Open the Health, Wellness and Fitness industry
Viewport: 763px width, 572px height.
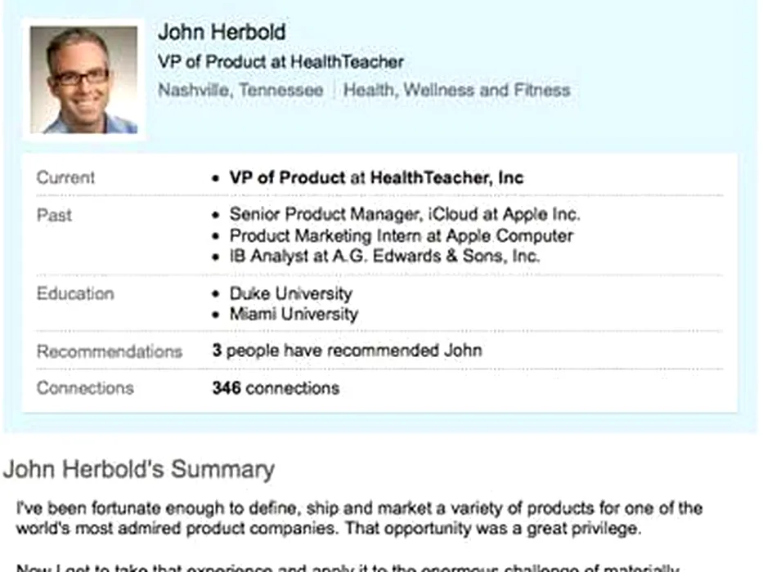[456, 90]
